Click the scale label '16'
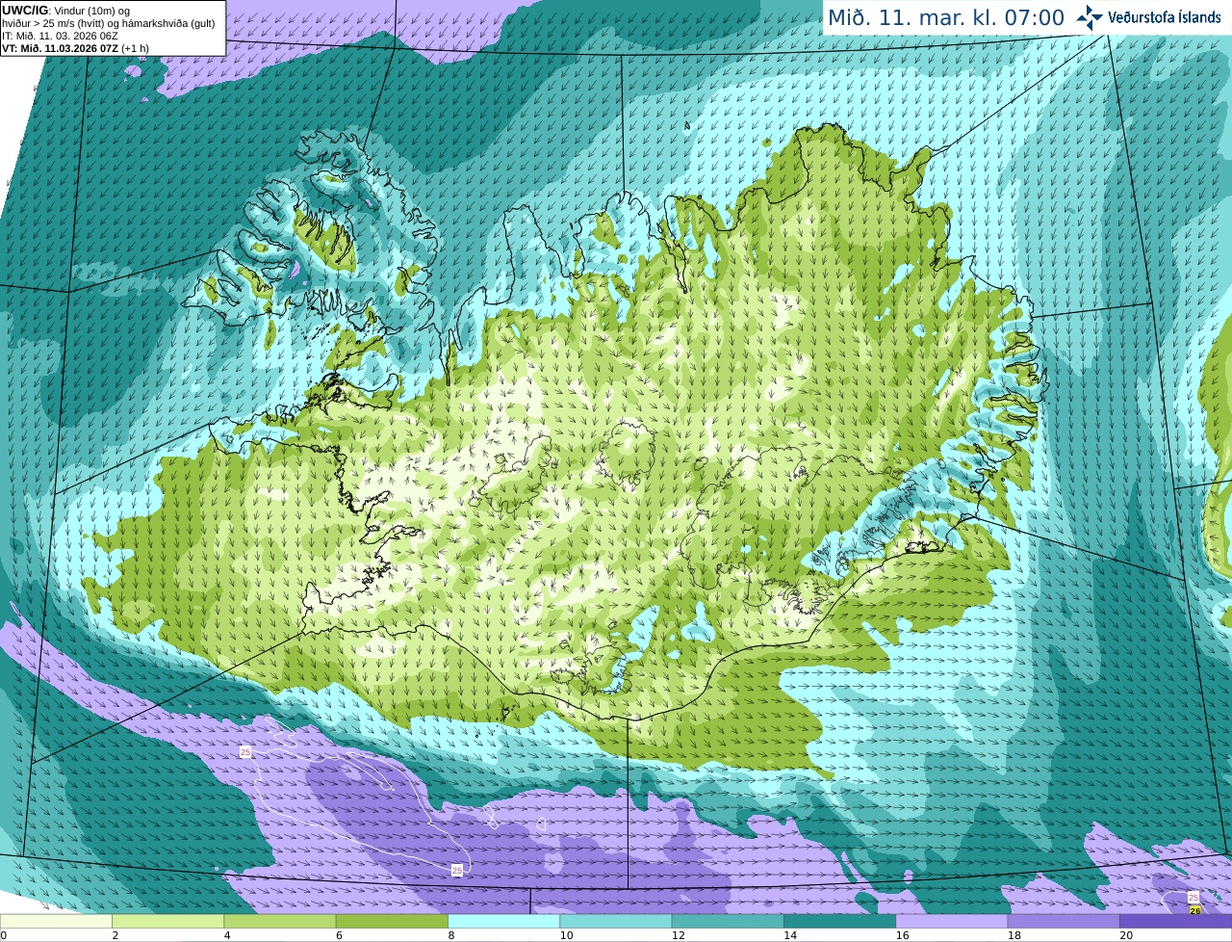Viewport: 1232px width, 942px height. [902, 935]
